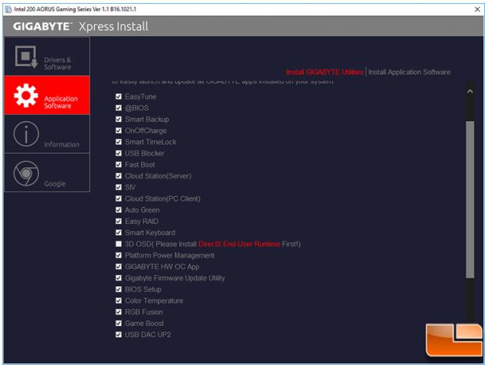Uncheck the Auto Green checkbox

click(119, 210)
